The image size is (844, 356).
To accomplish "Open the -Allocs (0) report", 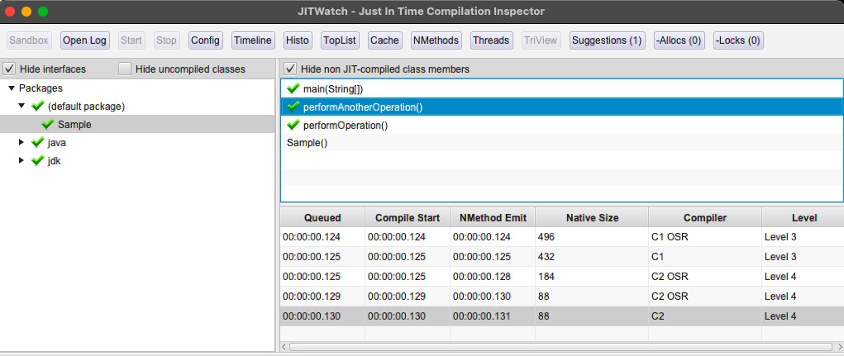I will [x=679, y=40].
